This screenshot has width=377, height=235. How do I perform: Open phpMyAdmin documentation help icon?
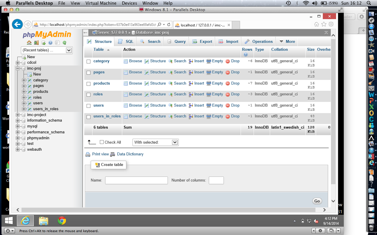pyautogui.click(x=50, y=43)
